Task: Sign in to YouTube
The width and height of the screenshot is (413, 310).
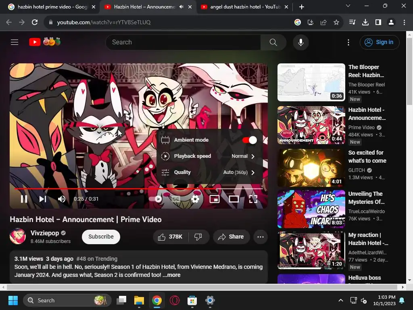Action: [379, 42]
